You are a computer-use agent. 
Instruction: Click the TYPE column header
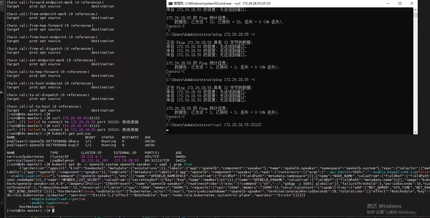coord(54,153)
